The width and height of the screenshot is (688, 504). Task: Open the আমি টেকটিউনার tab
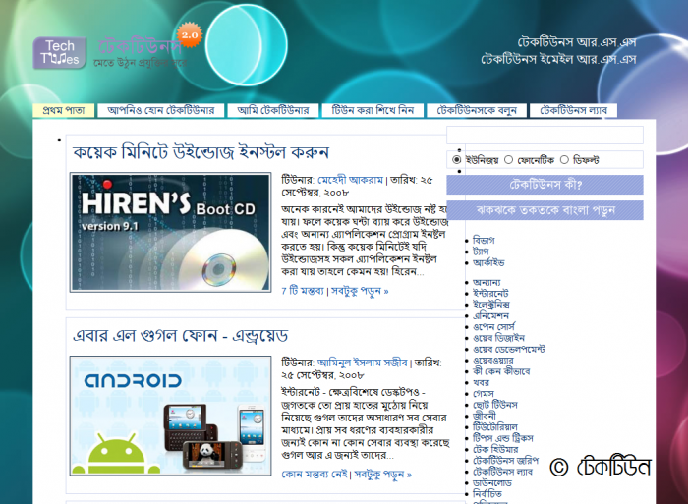click(273, 111)
